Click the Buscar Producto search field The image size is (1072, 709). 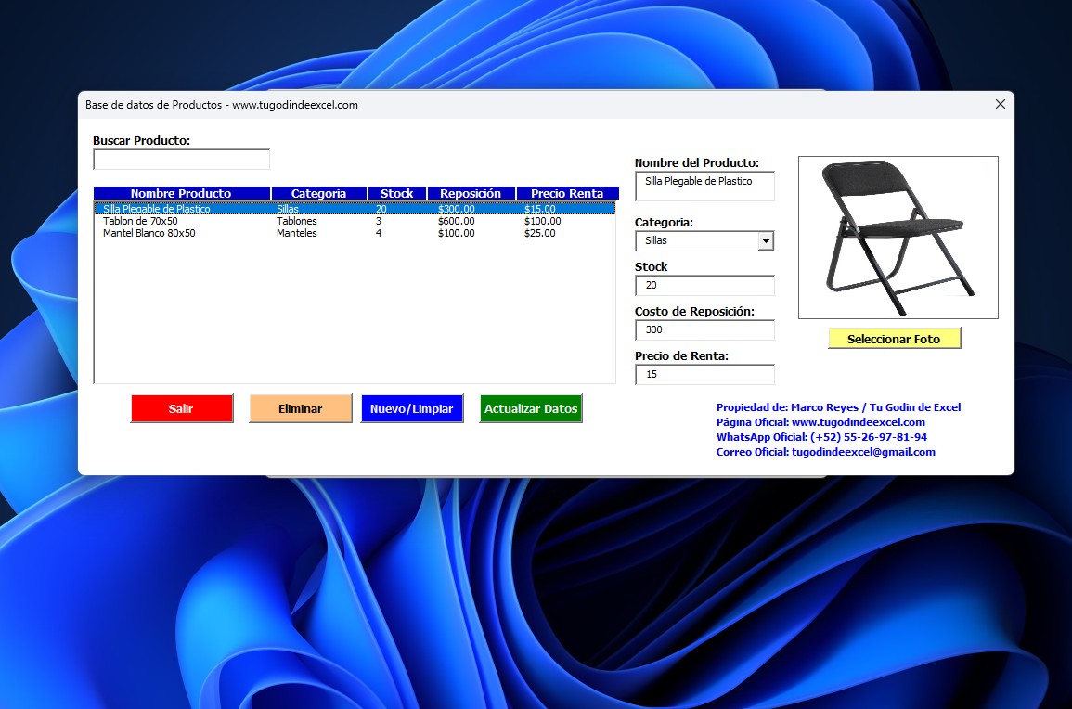181,160
